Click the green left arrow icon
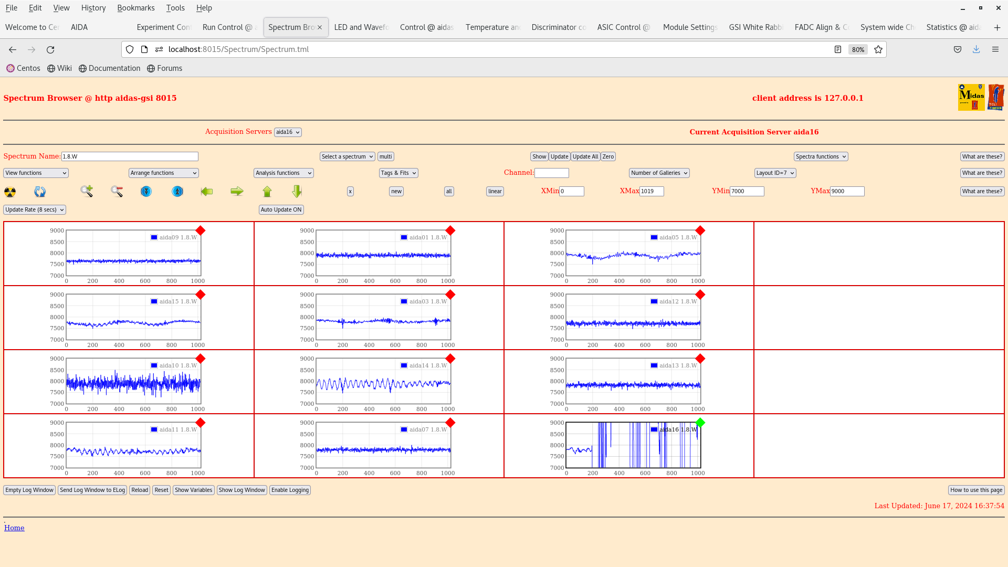This screenshot has width=1008, height=567. [x=207, y=192]
